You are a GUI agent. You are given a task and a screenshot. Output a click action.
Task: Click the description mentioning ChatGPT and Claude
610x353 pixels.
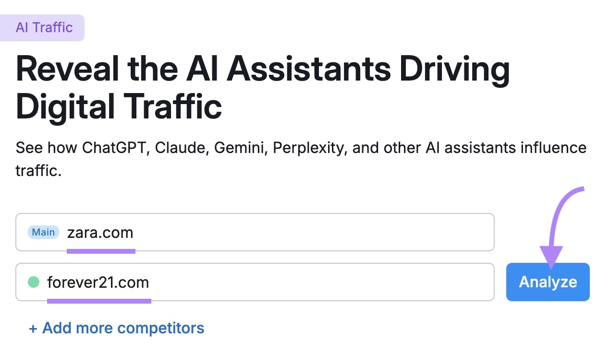click(x=301, y=158)
